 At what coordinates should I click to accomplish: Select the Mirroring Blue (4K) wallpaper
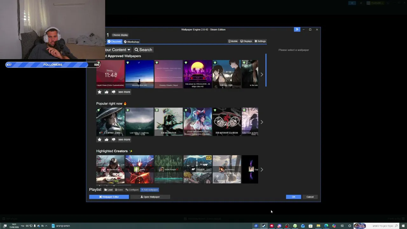click(139, 74)
